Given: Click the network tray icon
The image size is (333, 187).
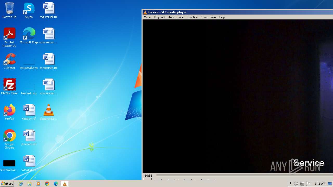Looking at the screenshot, I should pyautogui.click(x=302, y=184).
